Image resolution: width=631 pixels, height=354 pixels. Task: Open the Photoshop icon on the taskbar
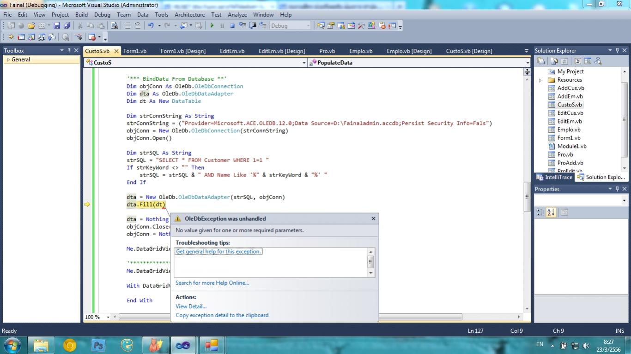click(98, 345)
